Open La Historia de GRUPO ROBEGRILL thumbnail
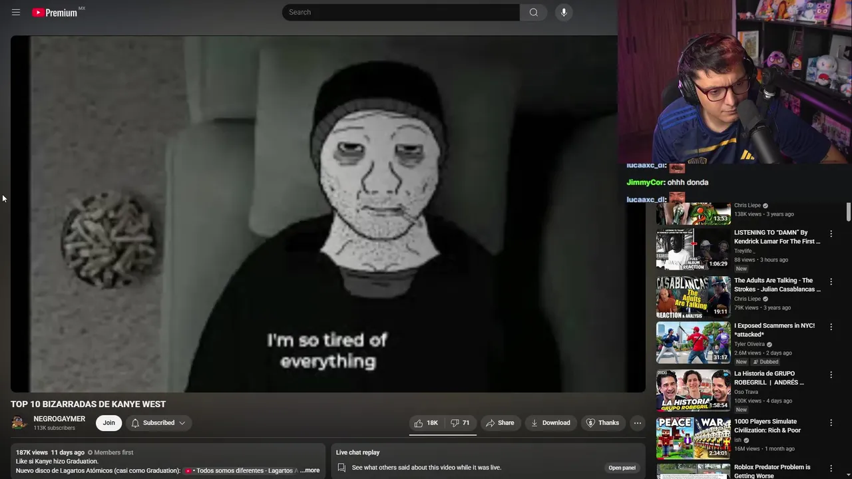 point(693,391)
